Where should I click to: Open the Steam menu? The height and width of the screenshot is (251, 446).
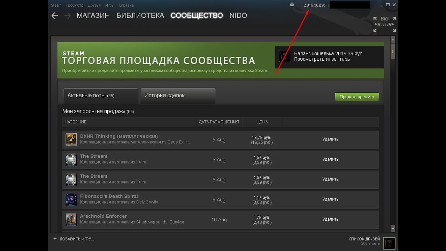tap(56, 5)
